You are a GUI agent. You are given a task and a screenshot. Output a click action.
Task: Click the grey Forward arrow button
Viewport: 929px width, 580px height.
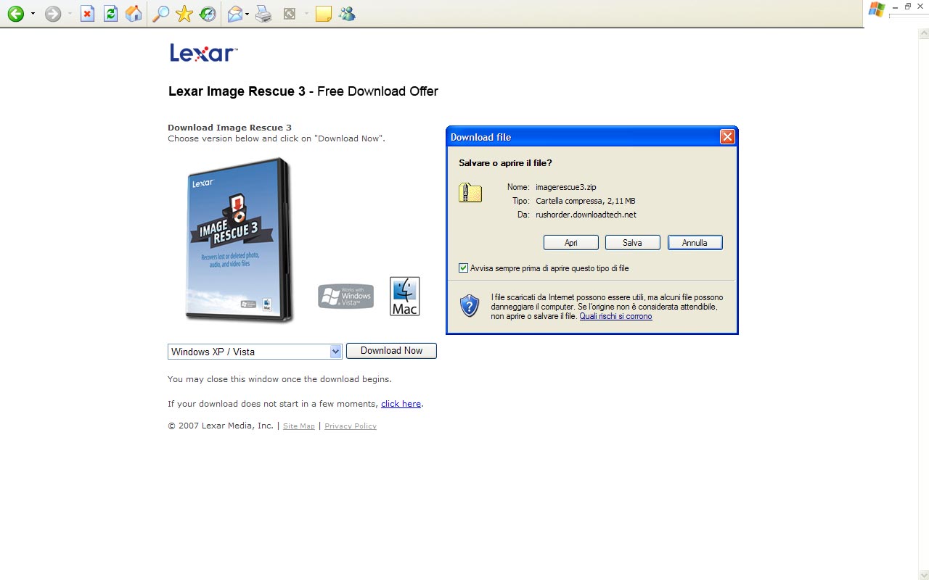pyautogui.click(x=53, y=14)
